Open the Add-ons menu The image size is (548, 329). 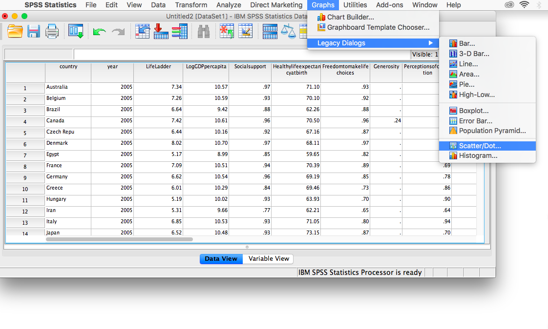click(x=389, y=5)
